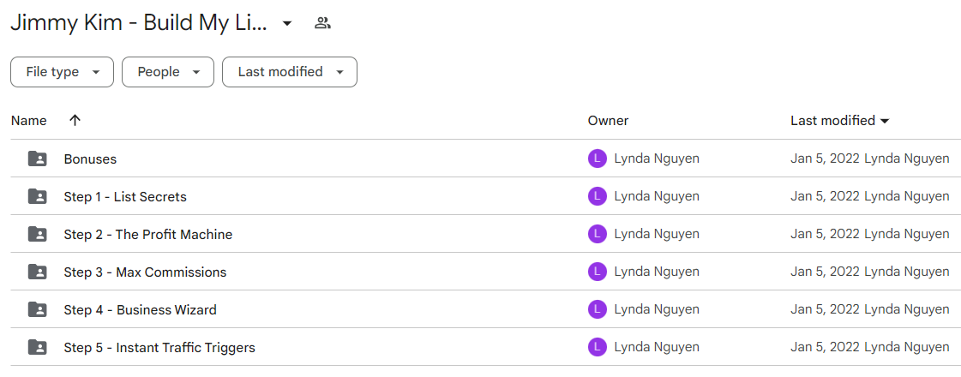Click owner avatar in the Step 5 row
This screenshot has height=377, width=961.
click(597, 348)
